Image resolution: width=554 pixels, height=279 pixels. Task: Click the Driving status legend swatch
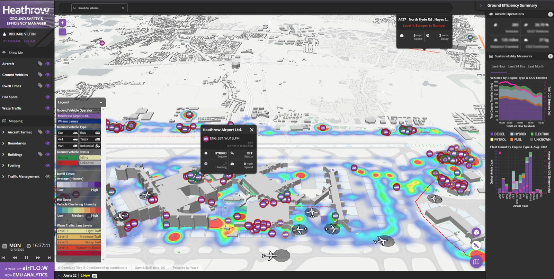coord(68,157)
